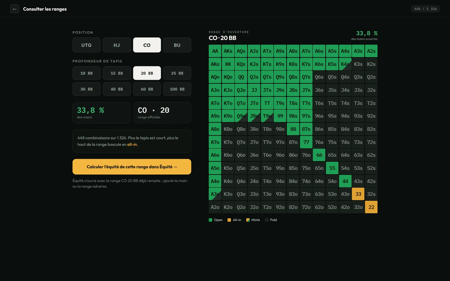The width and height of the screenshot is (450, 281).
Task: Click the back arrow icon
Action: 15,9
